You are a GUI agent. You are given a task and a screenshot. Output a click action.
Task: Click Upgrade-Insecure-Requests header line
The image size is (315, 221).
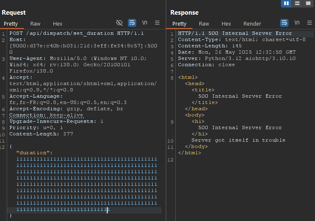56,122
